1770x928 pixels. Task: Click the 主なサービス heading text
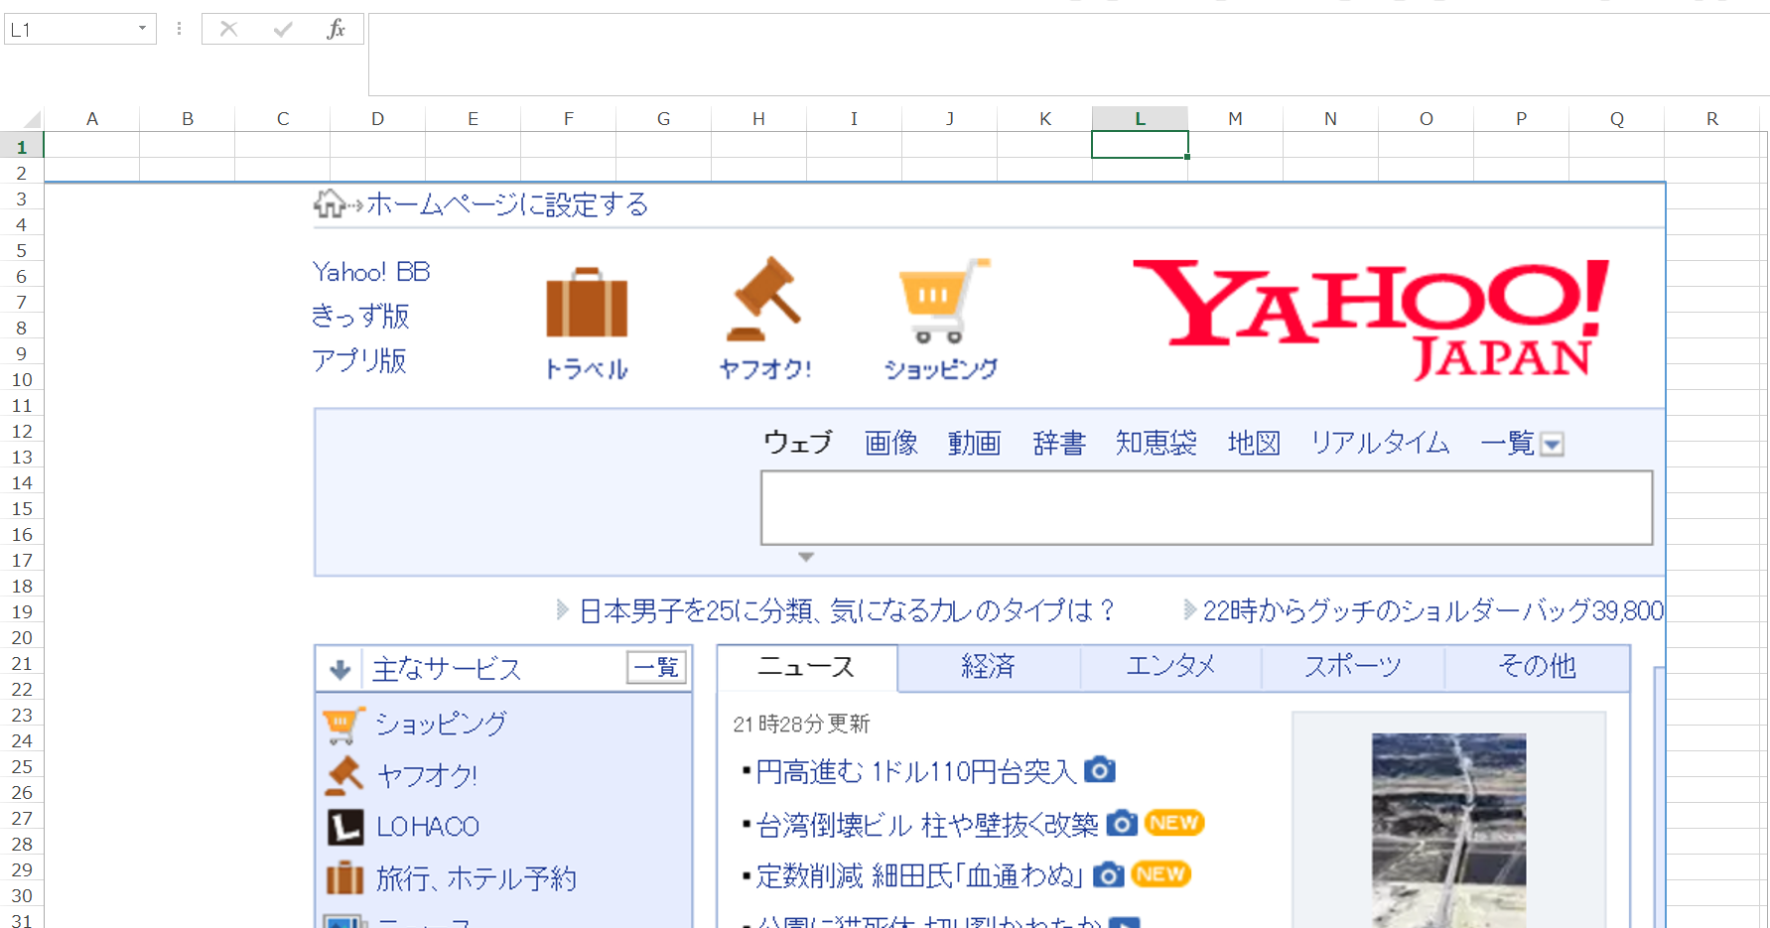(447, 670)
